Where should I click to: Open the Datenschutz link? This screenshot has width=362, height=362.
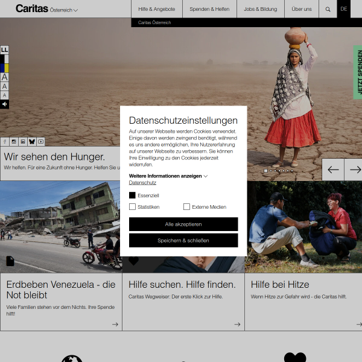tap(142, 183)
